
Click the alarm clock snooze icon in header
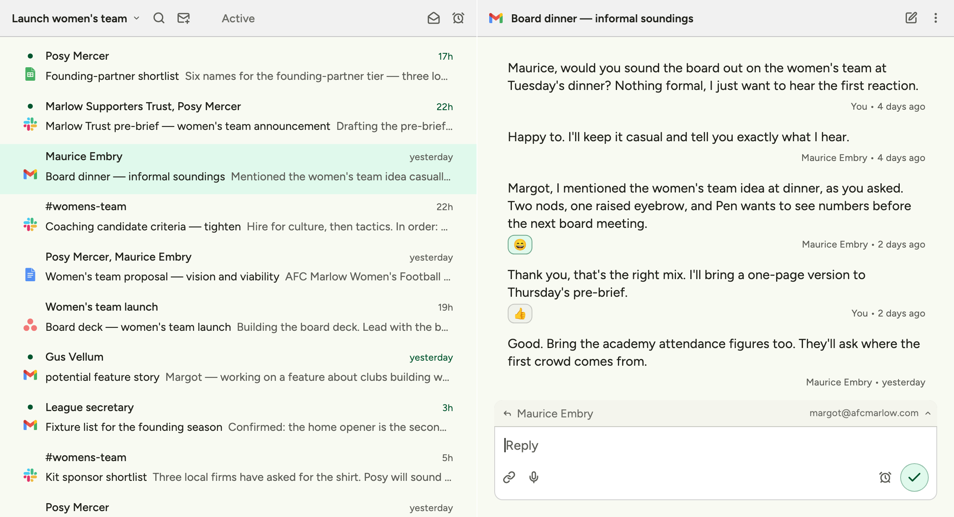[x=458, y=18]
